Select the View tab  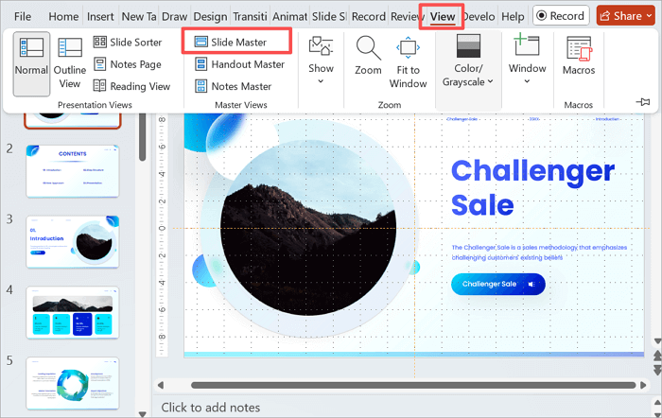[443, 16]
